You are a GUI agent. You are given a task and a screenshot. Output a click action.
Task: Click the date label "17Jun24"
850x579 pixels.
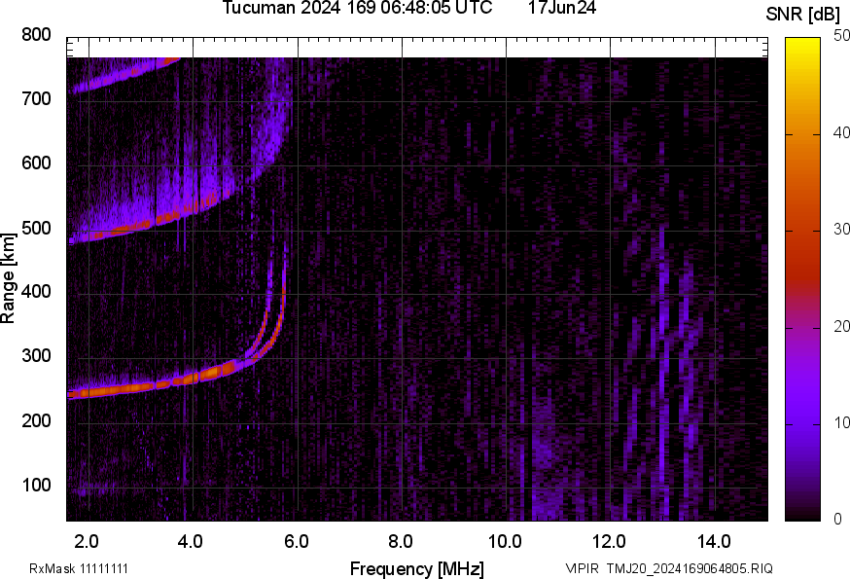coord(561,8)
